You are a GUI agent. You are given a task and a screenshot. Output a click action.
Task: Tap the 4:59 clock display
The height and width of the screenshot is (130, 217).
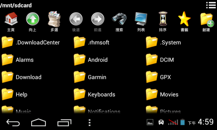click(x=206, y=122)
